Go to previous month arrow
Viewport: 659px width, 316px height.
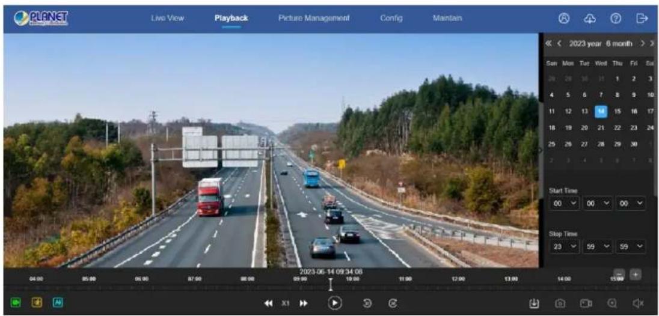[x=559, y=43]
